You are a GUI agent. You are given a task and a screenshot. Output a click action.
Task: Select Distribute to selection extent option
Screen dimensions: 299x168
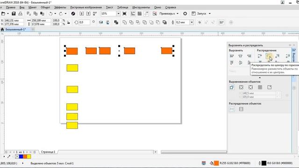point(232,109)
